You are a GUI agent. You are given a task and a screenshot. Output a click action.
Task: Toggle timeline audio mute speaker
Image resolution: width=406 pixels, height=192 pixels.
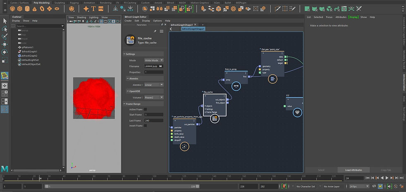click(x=389, y=186)
